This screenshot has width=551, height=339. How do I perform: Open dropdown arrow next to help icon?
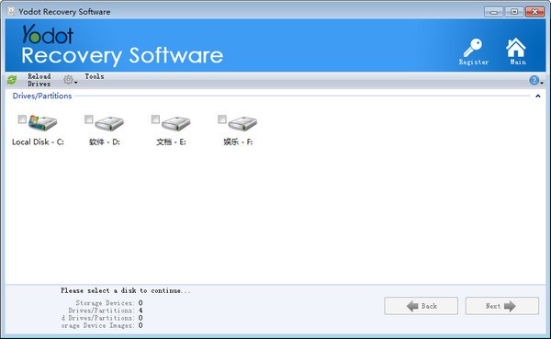coord(542,83)
